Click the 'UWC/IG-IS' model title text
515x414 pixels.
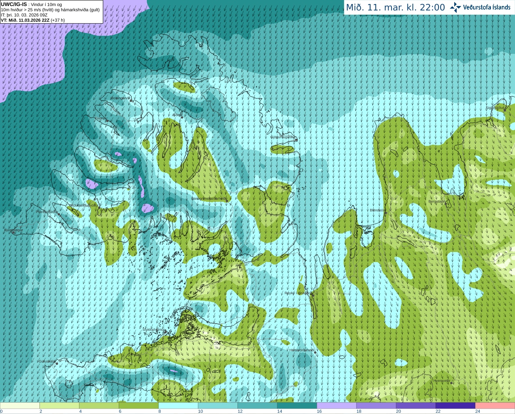click(14, 4)
